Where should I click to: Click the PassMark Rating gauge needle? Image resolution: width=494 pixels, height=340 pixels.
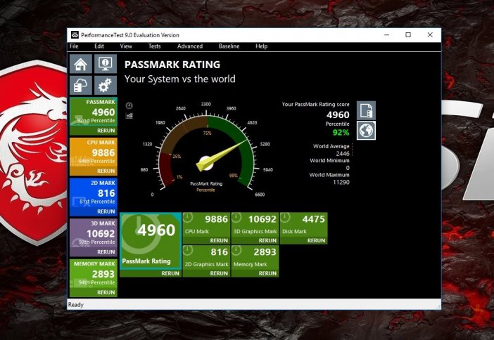point(222,155)
